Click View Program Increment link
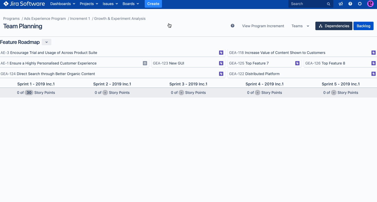377x202 pixels. point(263,26)
